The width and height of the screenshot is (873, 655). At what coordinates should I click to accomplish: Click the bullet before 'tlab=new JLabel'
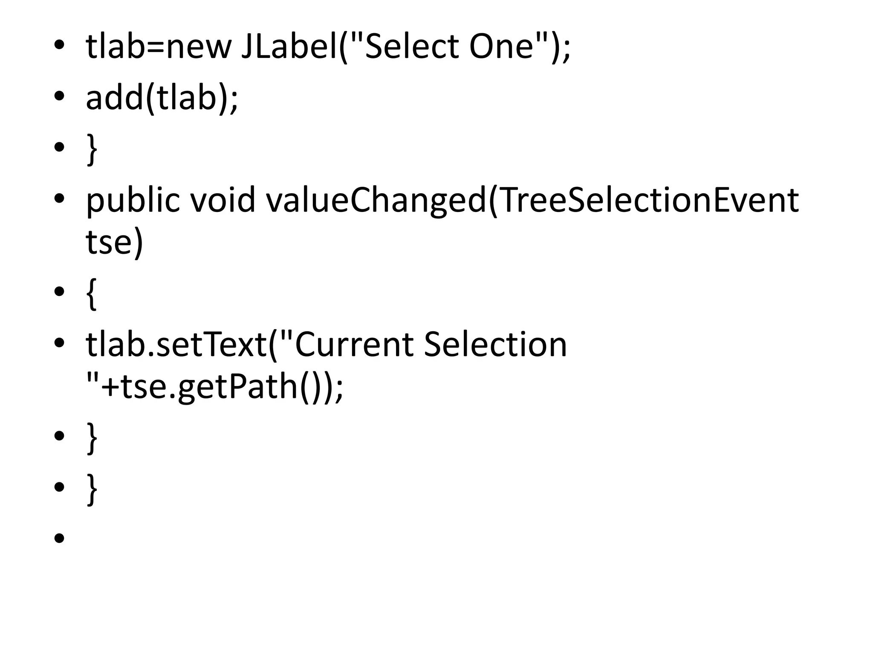[x=59, y=45]
